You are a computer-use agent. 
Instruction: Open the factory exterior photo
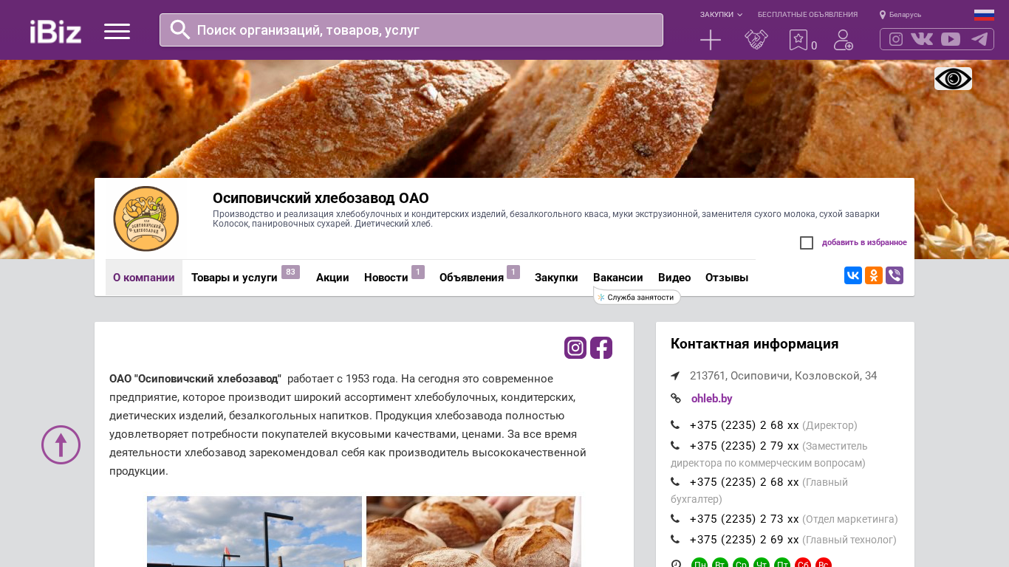[x=254, y=532]
